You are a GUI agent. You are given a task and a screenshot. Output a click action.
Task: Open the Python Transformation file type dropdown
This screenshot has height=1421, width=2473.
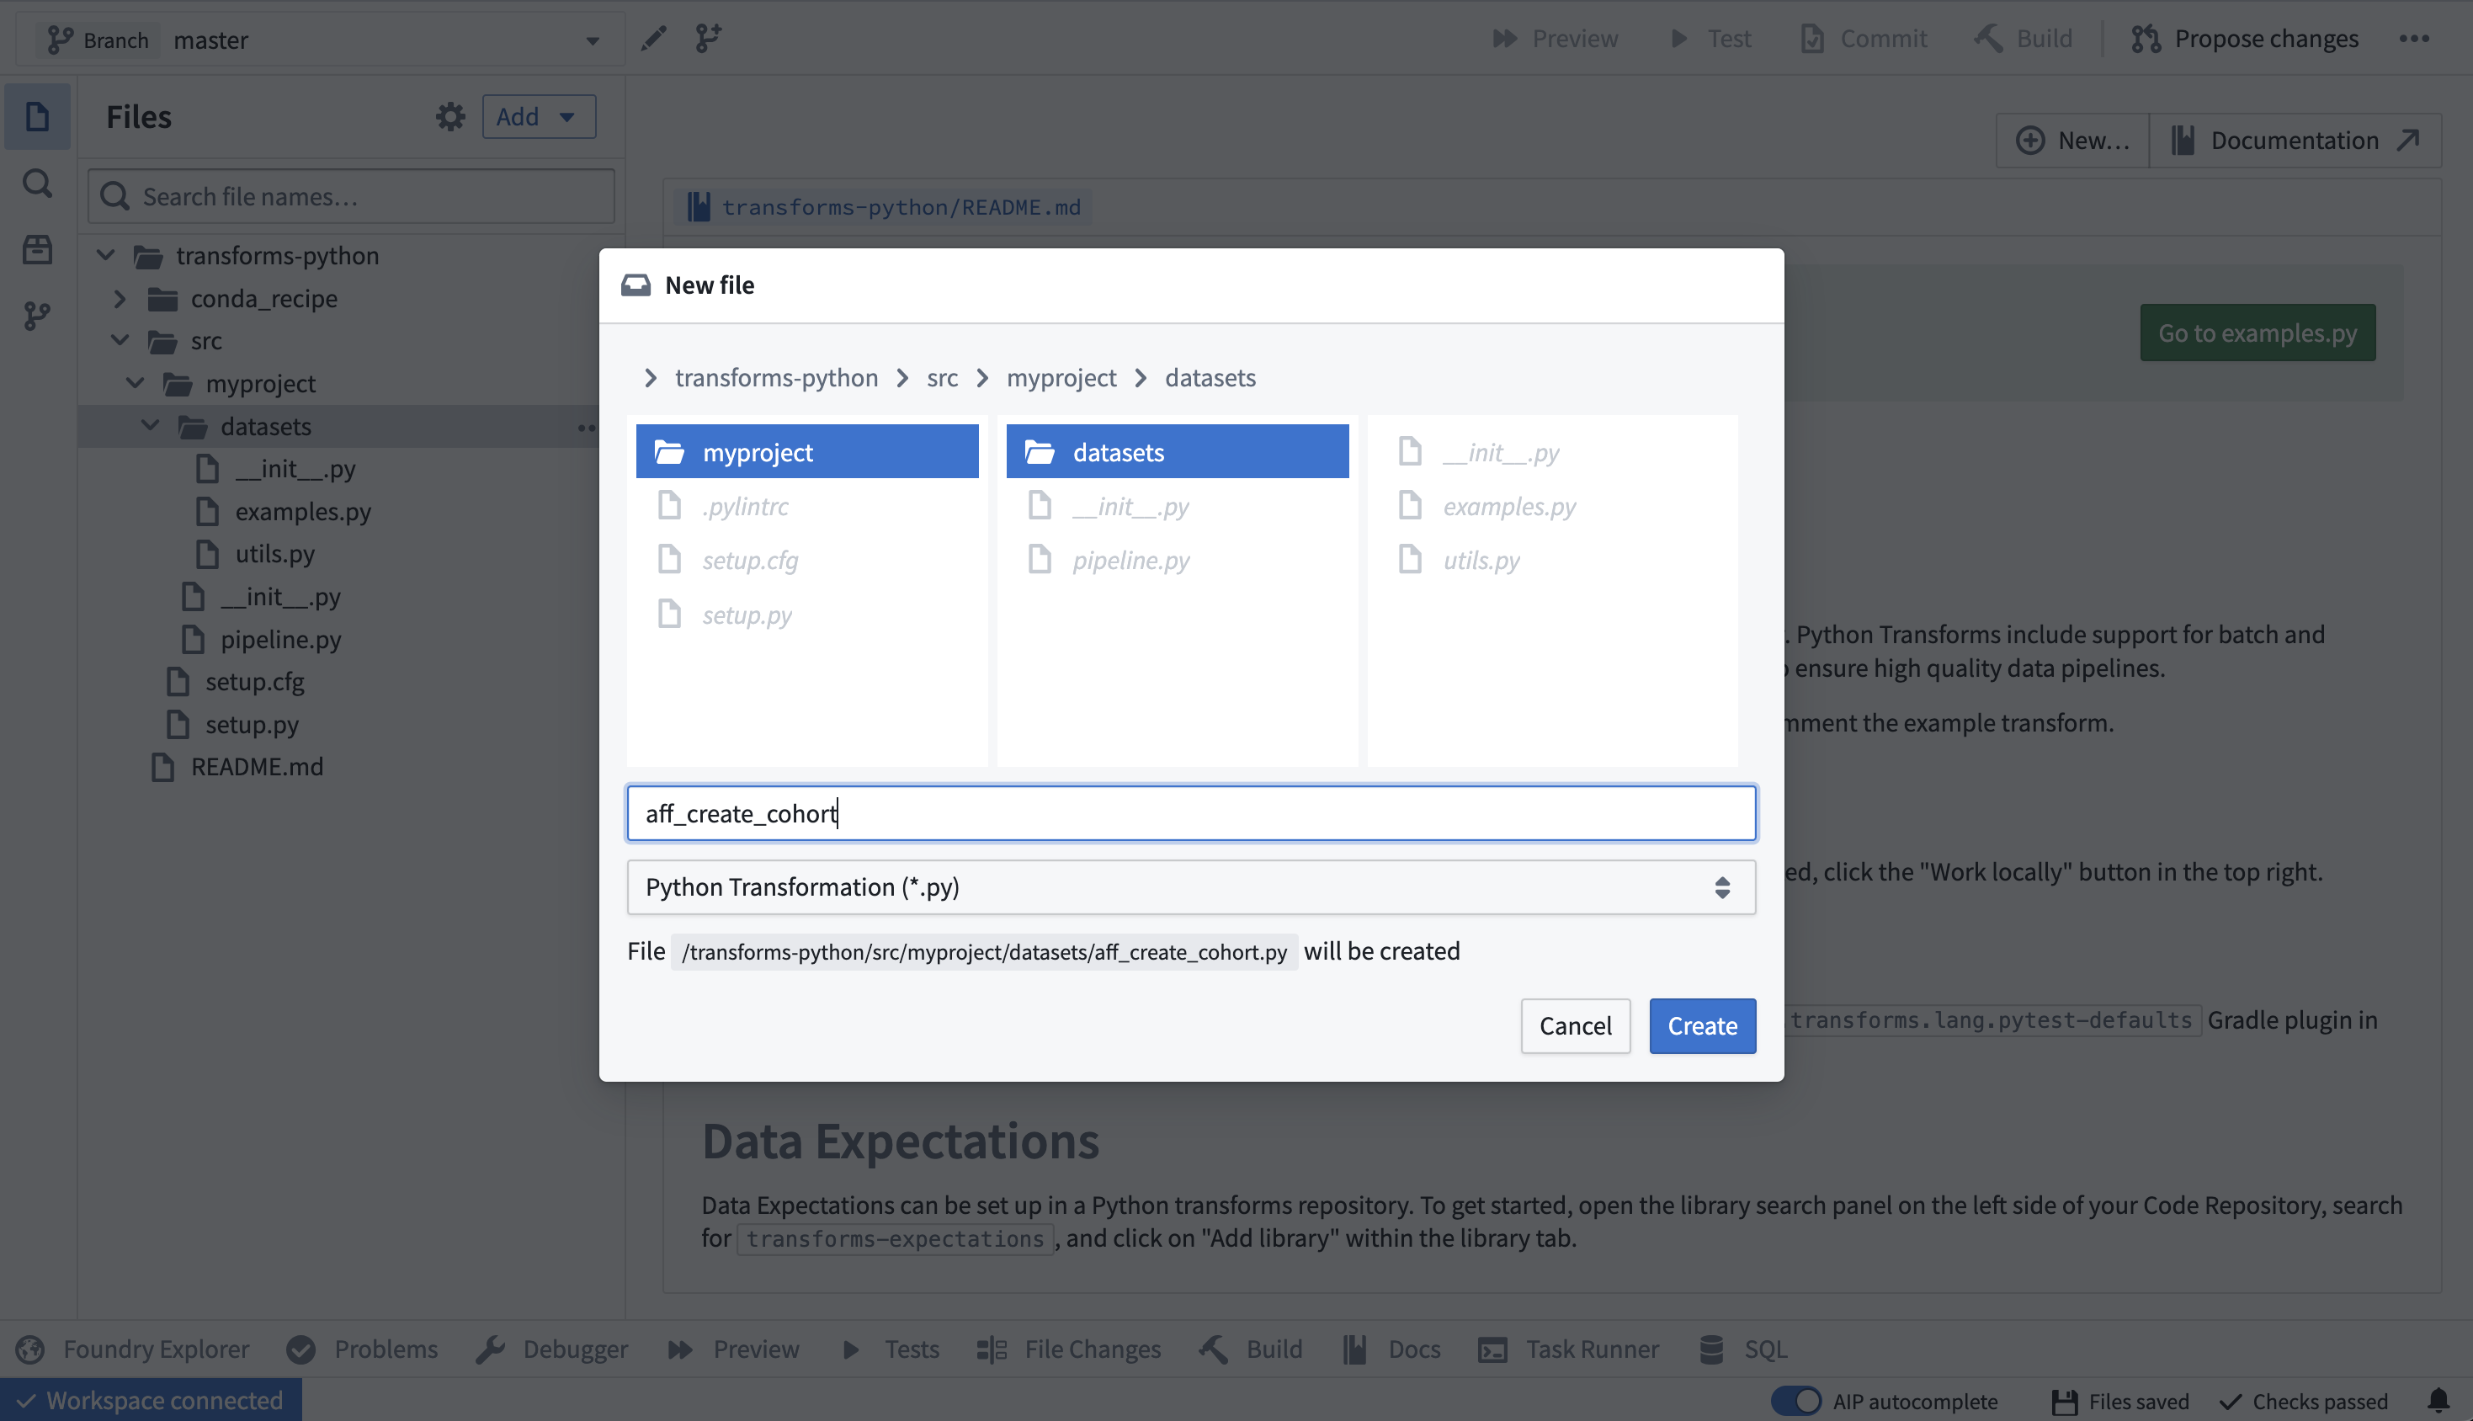pos(1189,887)
